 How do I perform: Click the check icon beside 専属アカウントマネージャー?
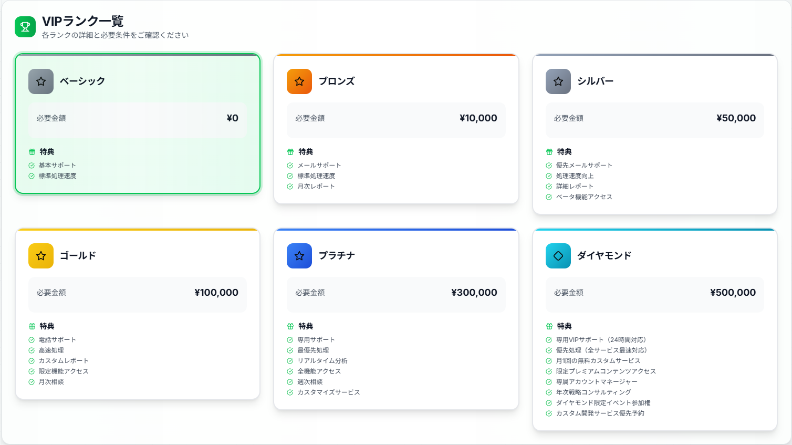click(549, 382)
